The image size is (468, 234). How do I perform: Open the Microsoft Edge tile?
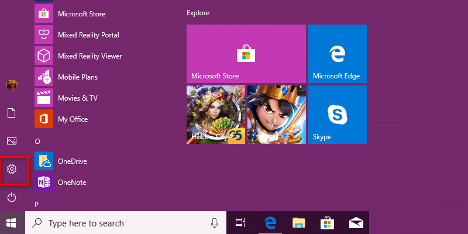coord(338,54)
